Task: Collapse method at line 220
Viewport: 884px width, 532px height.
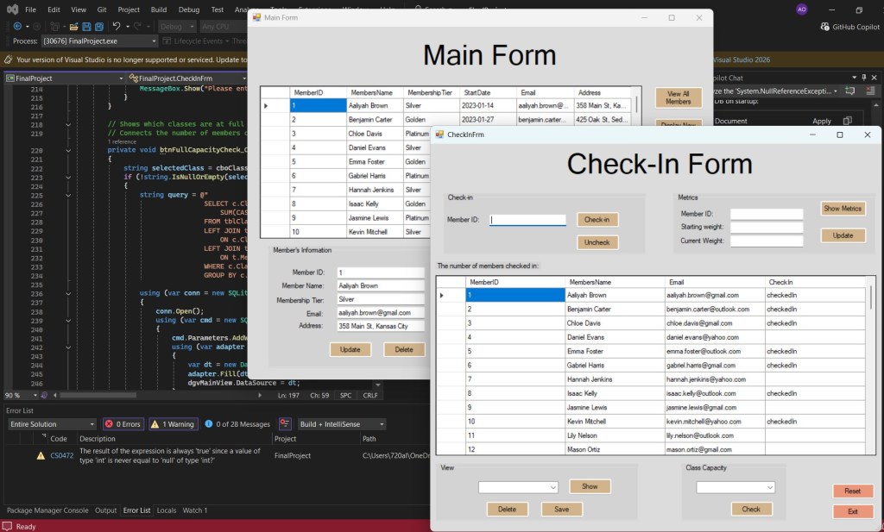Action: (68, 151)
